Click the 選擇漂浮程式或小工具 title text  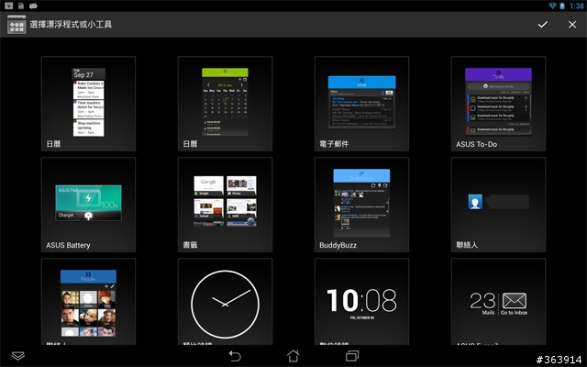coord(71,25)
